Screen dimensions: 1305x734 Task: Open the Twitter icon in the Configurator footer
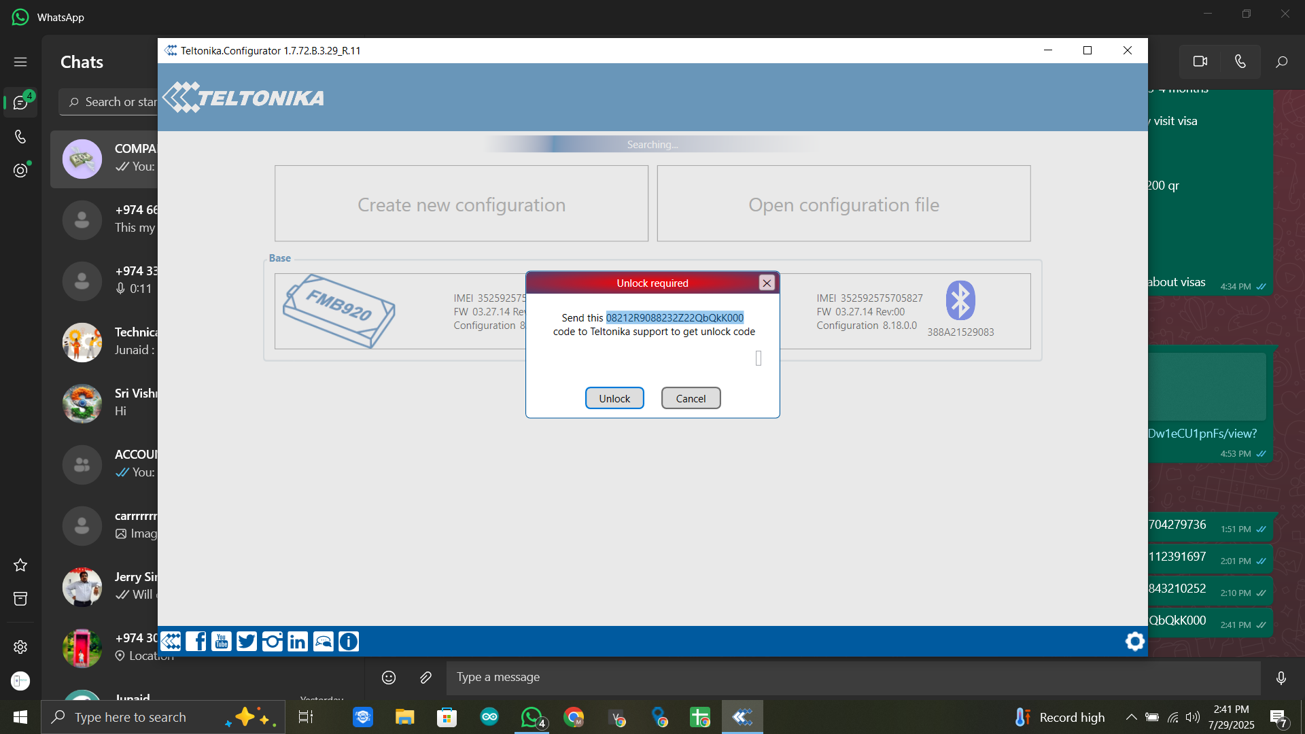point(247,642)
